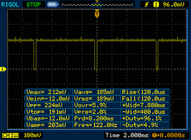This screenshot has height=140, width=191.
Task: Click the 100mV vertical scale readout
Action: click(x=32, y=135)
